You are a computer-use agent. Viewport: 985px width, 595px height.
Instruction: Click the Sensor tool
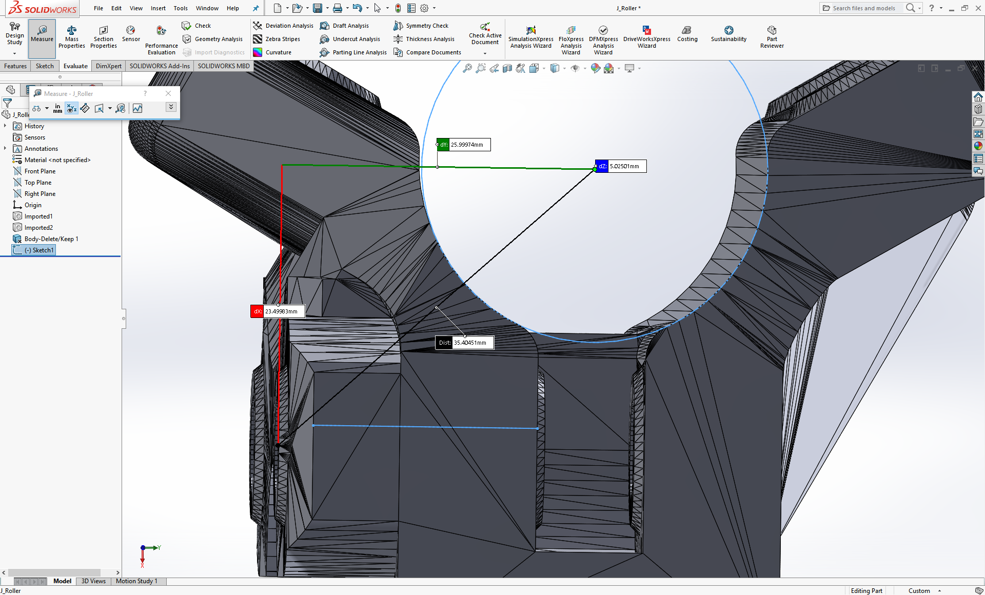pos(131,34)
